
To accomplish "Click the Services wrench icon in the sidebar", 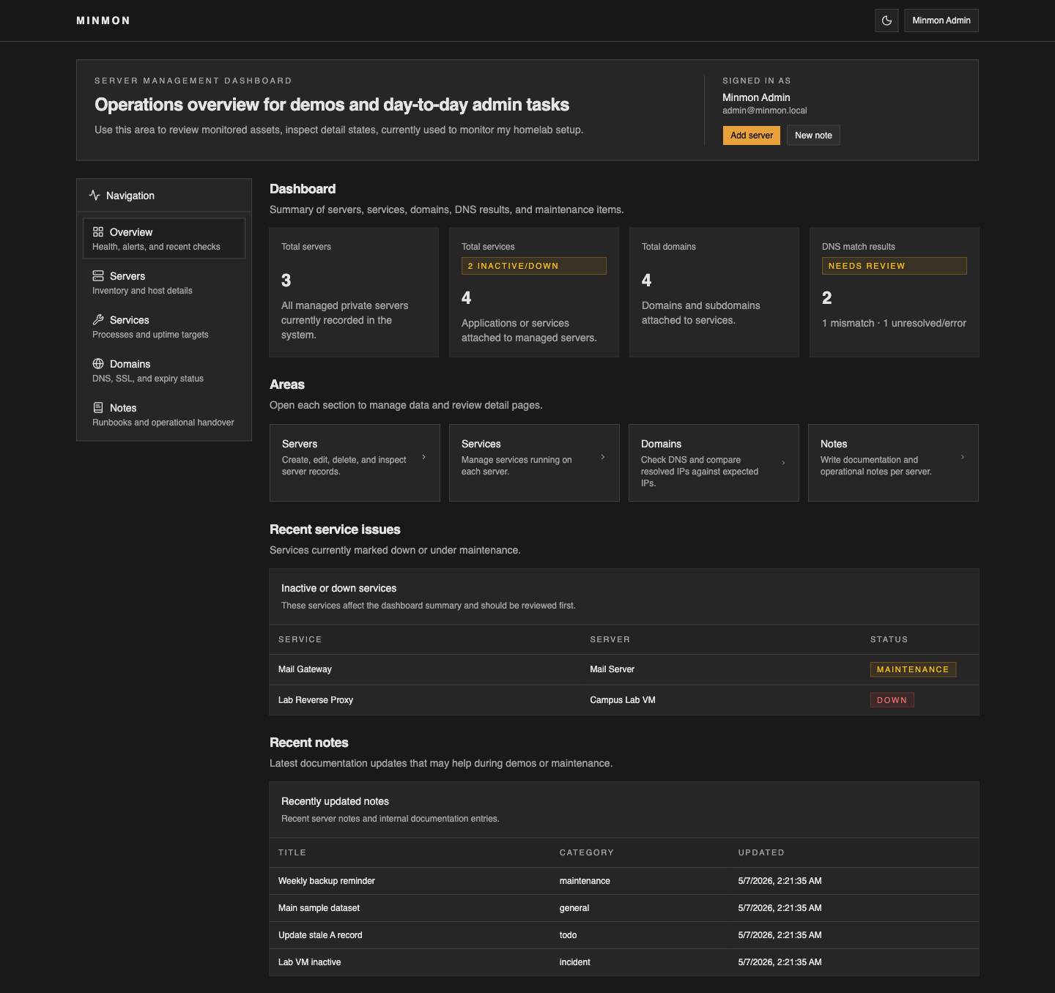I will tap(98, 319).
